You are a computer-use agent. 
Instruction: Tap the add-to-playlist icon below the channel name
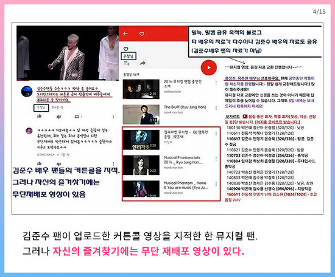point(127,63)
